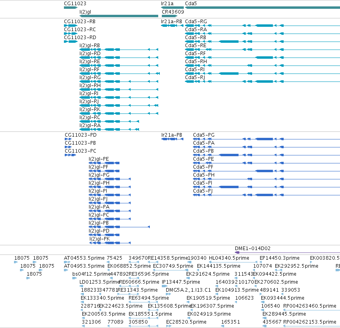
Task: Open protein l(2)gl-PC
Action: [x=110, y=219]
